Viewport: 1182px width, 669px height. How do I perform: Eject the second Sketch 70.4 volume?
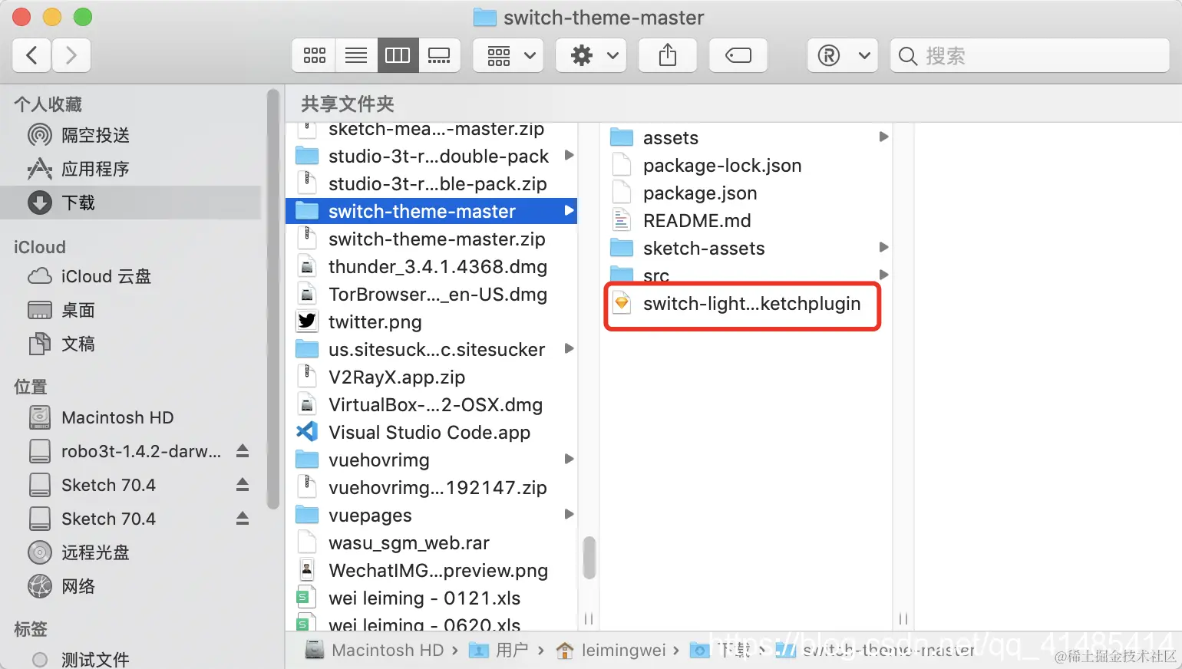[x=243, y=519]
